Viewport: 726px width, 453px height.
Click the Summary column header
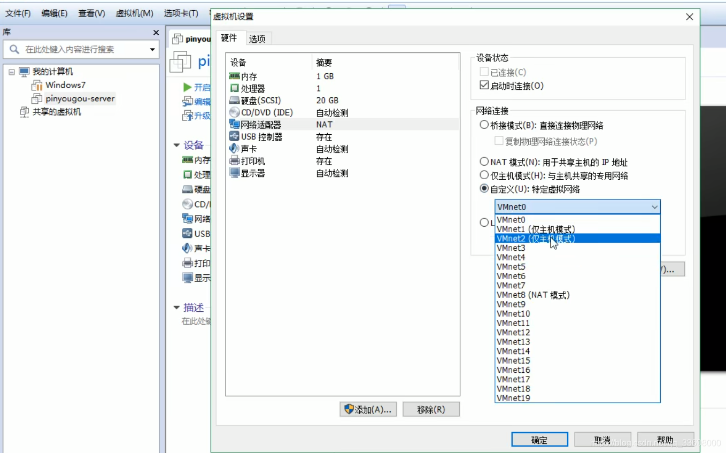pos(324,63)
